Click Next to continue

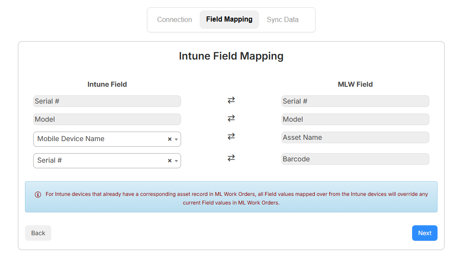tap(425, 233)
